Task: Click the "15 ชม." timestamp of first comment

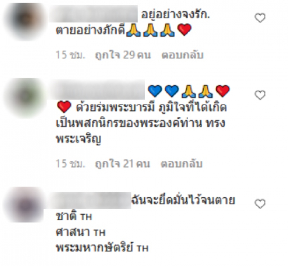Action: point(71,55)
